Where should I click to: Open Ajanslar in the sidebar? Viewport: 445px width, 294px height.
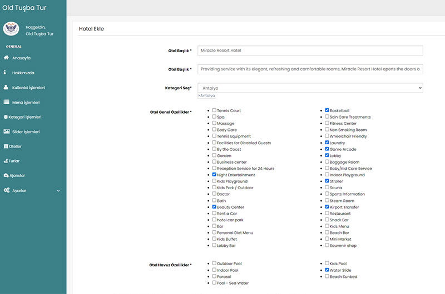pos(16,175)
